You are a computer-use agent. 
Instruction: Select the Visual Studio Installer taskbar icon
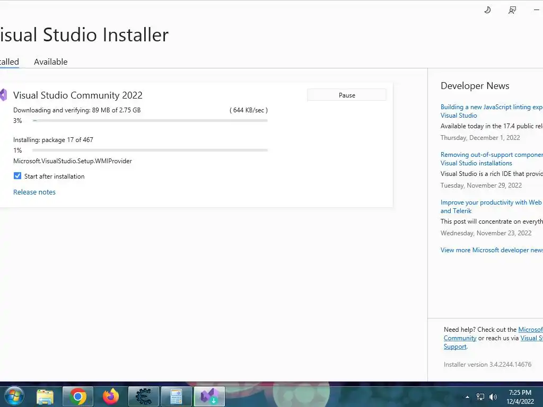(x=209, y=396)
